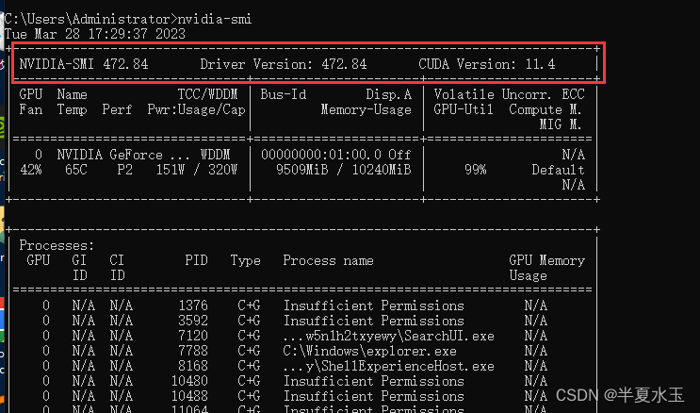Click the Processes: section heading

[x=57, y=245]
